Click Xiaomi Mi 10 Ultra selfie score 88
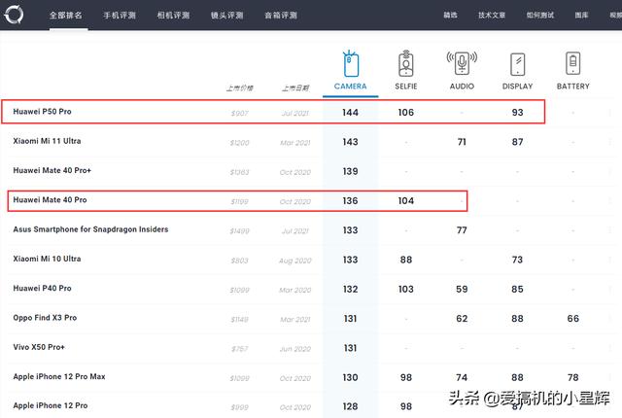 (x=406, y=260)
